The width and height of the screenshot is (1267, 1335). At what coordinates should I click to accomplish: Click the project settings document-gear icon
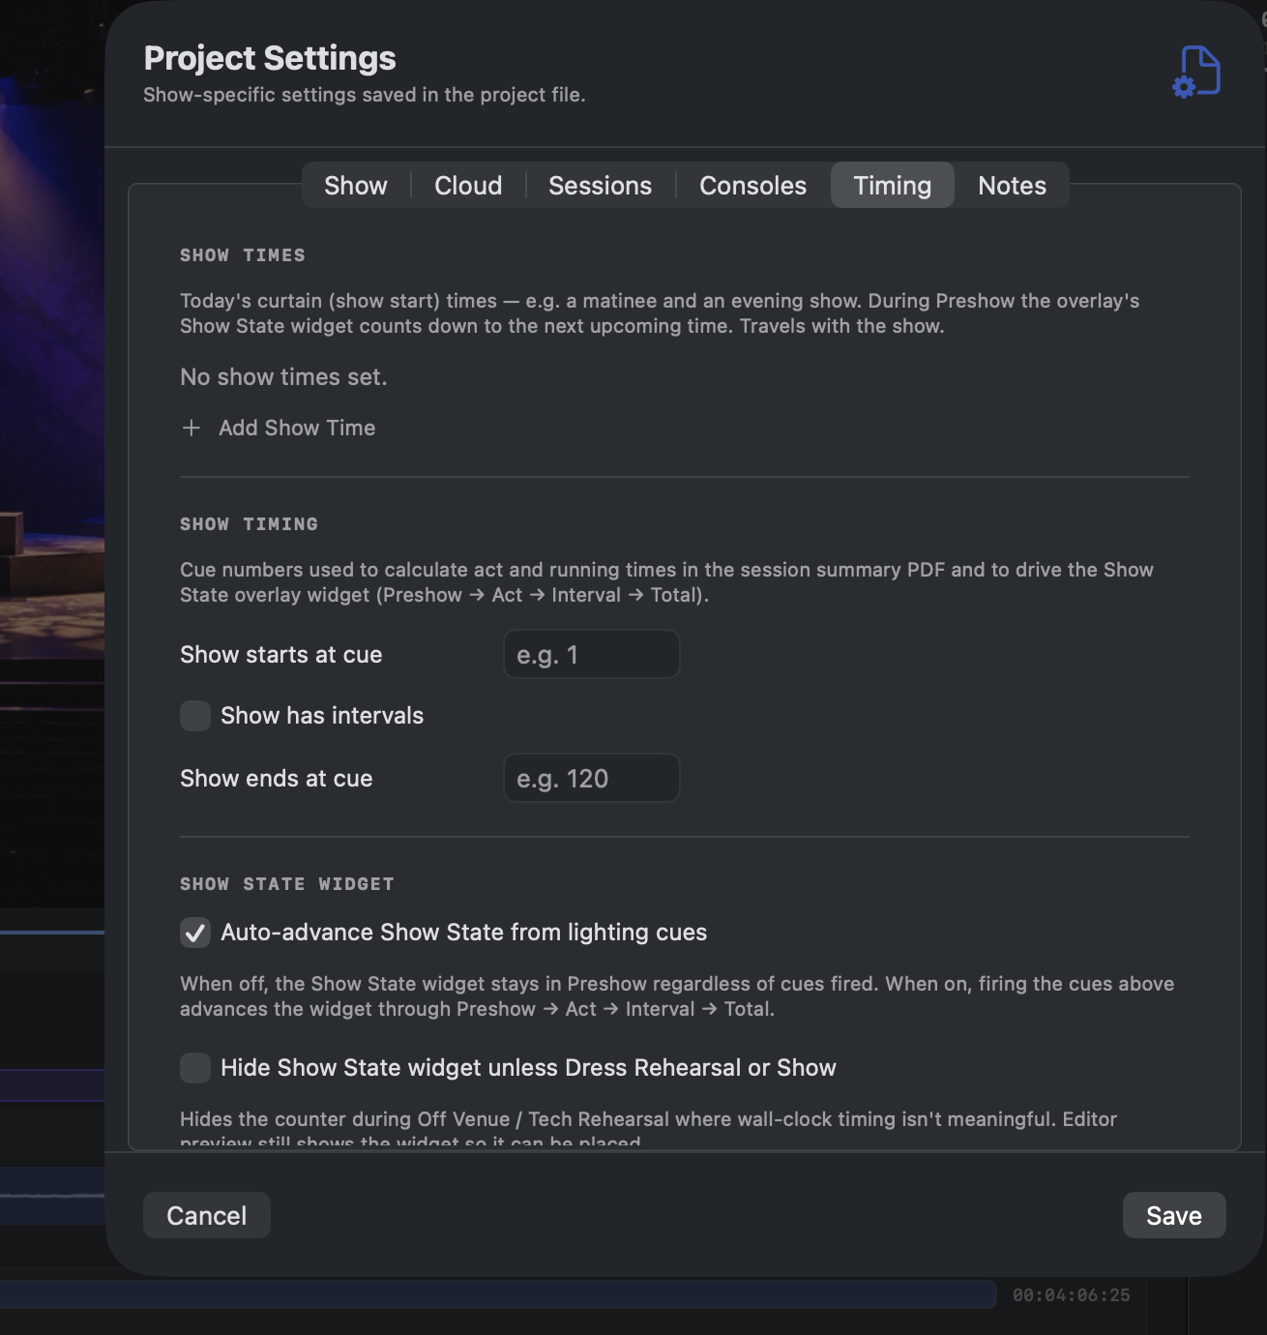coord(1196,72)
